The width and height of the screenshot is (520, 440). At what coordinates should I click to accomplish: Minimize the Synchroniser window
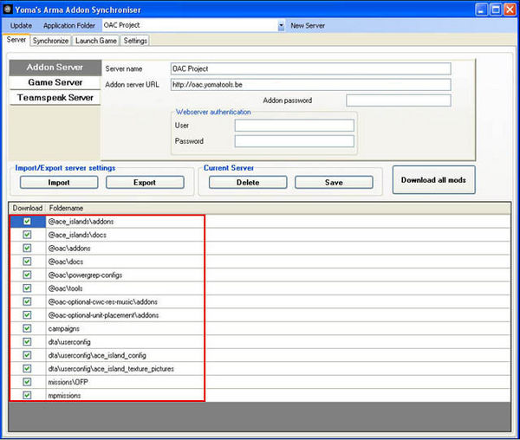coord(482,10)
